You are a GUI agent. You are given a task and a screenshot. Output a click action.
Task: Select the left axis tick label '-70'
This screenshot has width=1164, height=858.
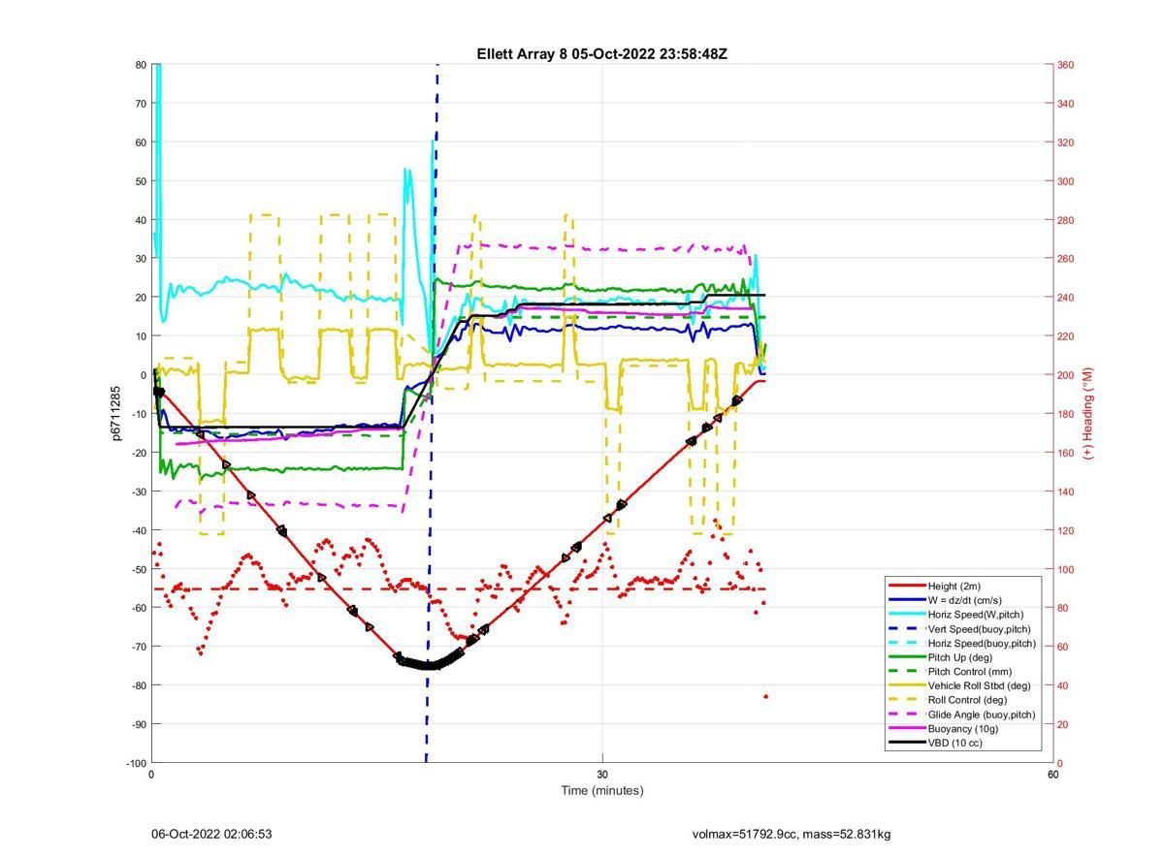(139, 647)
